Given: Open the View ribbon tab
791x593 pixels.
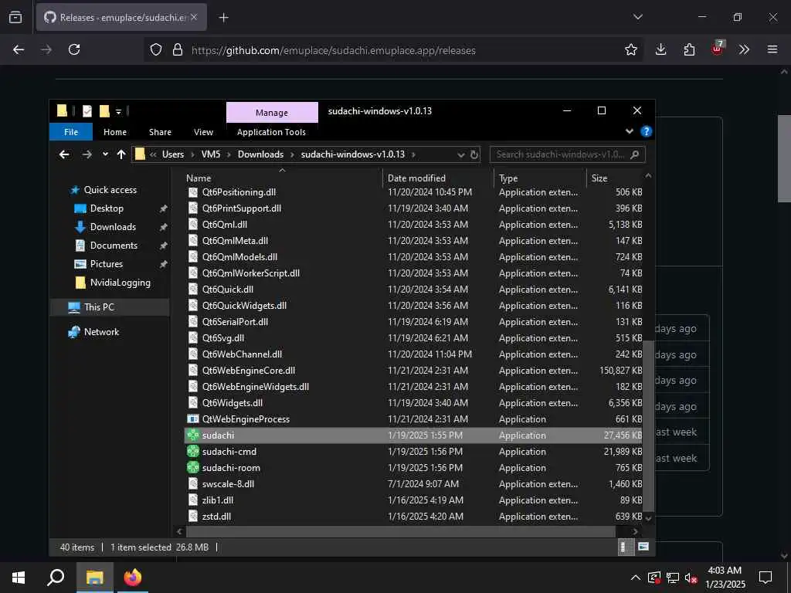Looking at the screenshot, I should [x=203, y=131].
